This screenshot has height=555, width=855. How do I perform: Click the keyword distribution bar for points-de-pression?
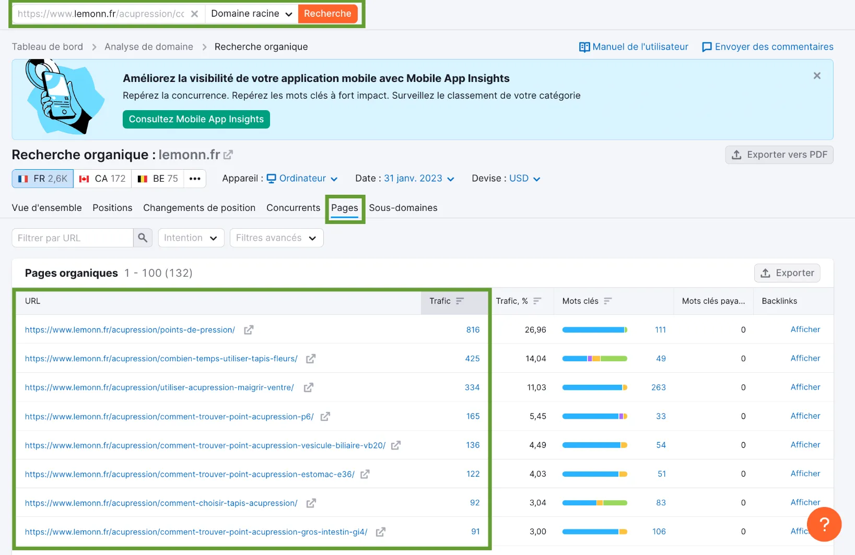click(x=594, y=330)
